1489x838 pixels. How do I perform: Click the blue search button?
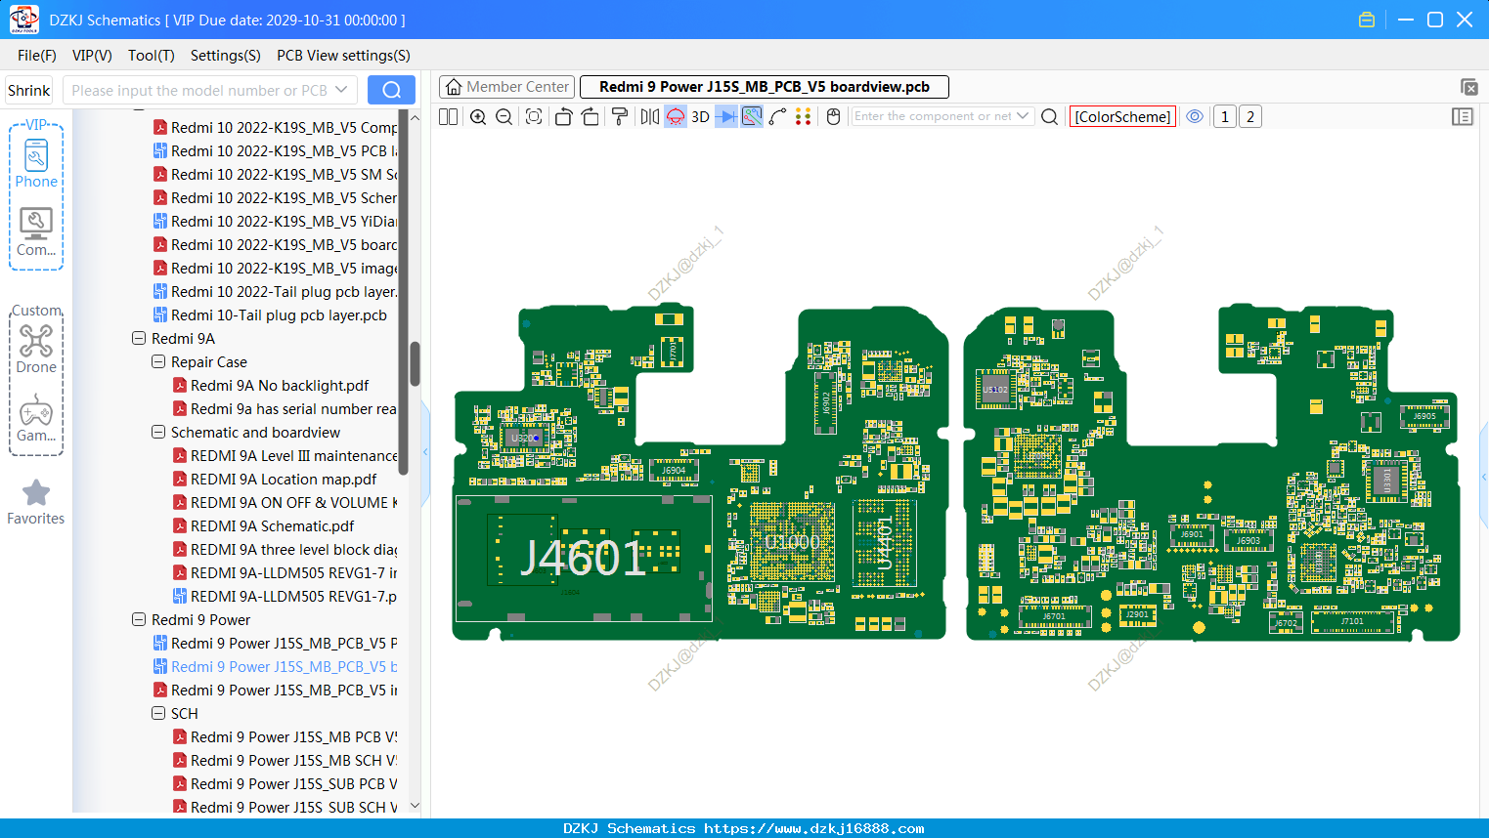coord(391,90)
